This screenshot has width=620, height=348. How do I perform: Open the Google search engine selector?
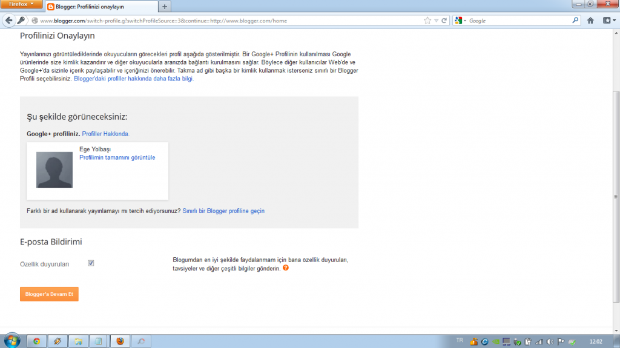(460, 21)
